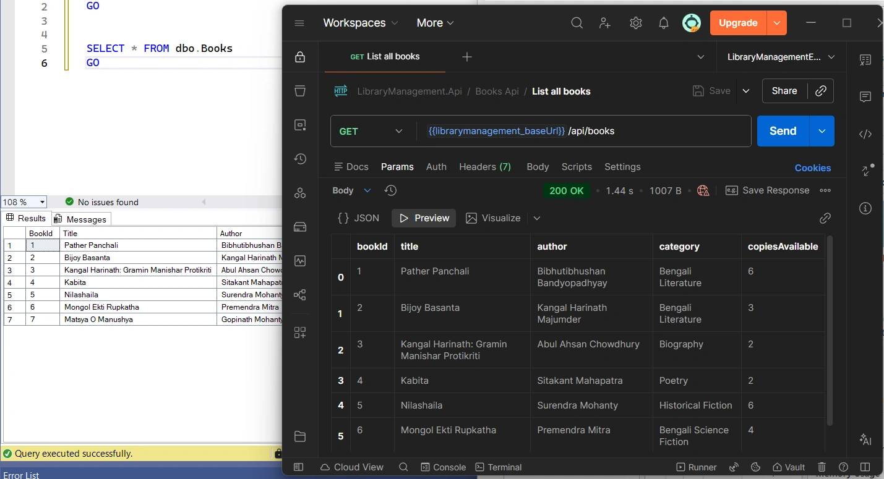Open Environments icon in Postman sidebar
This screenshot has width=884, height=479.
(x=300, y=125)
